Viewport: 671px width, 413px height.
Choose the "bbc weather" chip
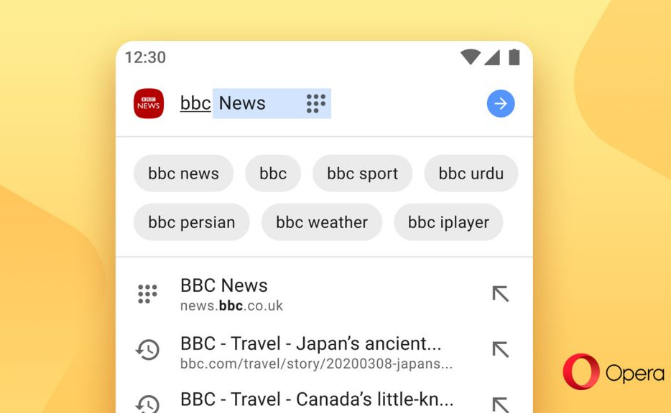(x=322, y=222)
